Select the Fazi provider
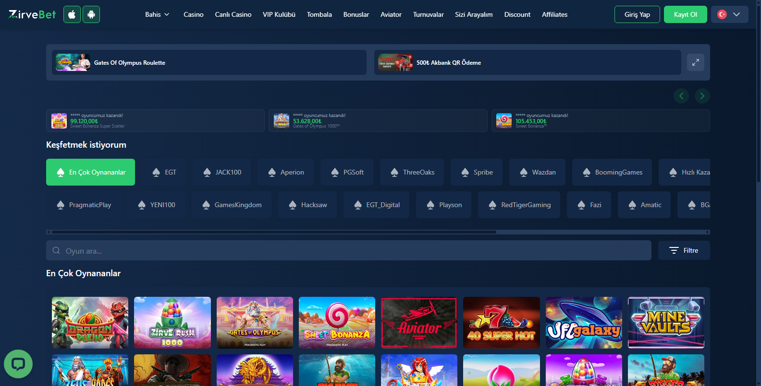This screenshot has height=386, width=761. pos(589,205)
